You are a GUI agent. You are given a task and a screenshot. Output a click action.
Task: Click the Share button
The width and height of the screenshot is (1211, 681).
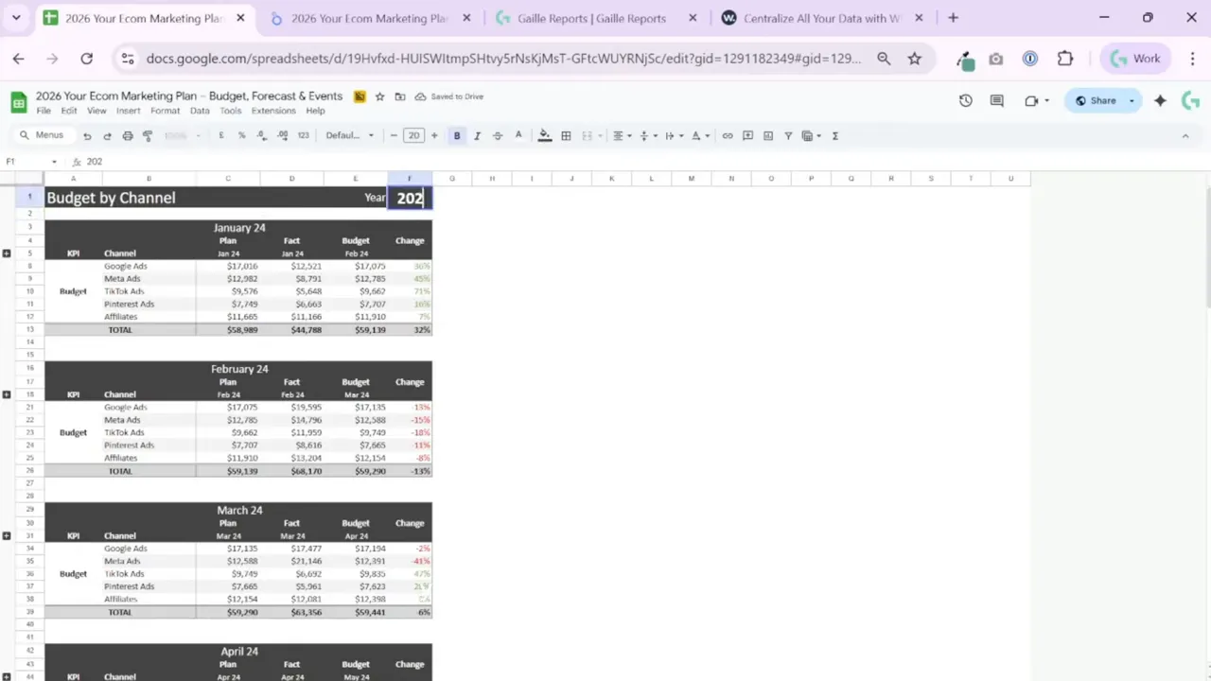(x=1099, y=100)
